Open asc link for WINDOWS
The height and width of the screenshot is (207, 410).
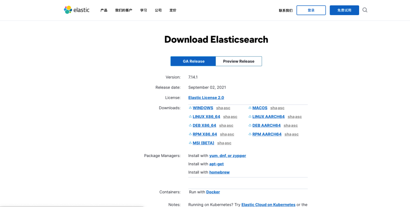[227, 108]
